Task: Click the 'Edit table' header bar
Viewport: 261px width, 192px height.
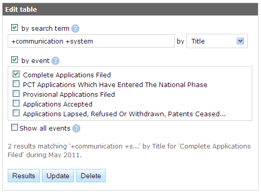Action: pyautogui.click(x=130, y=9)
